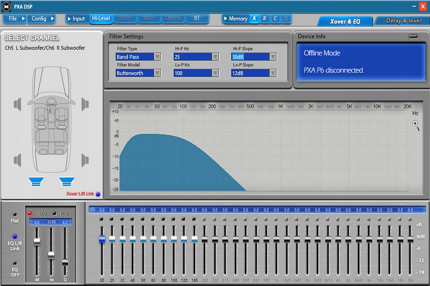The image size is (430, 286).
Task: Select the rear left speaker icon
Action: tap(18, 159)
